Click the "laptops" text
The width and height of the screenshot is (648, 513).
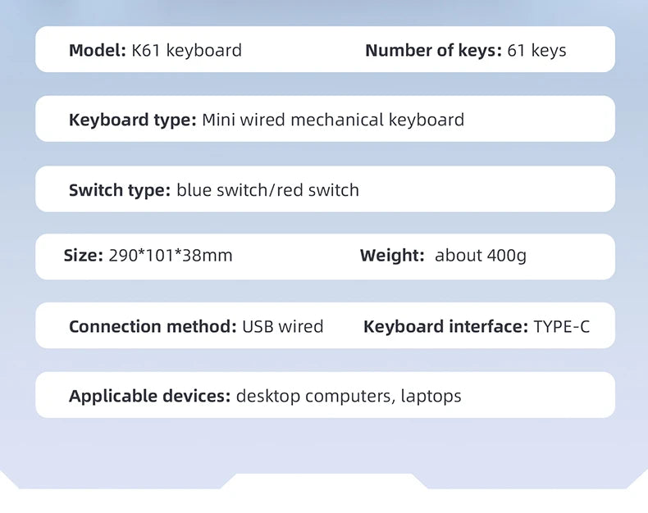point(431,397)
